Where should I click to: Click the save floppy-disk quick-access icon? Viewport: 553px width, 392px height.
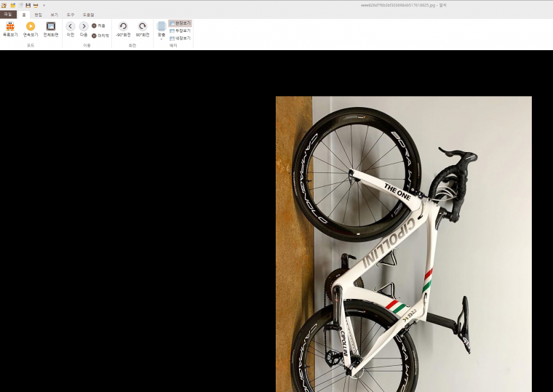[28, 5]
